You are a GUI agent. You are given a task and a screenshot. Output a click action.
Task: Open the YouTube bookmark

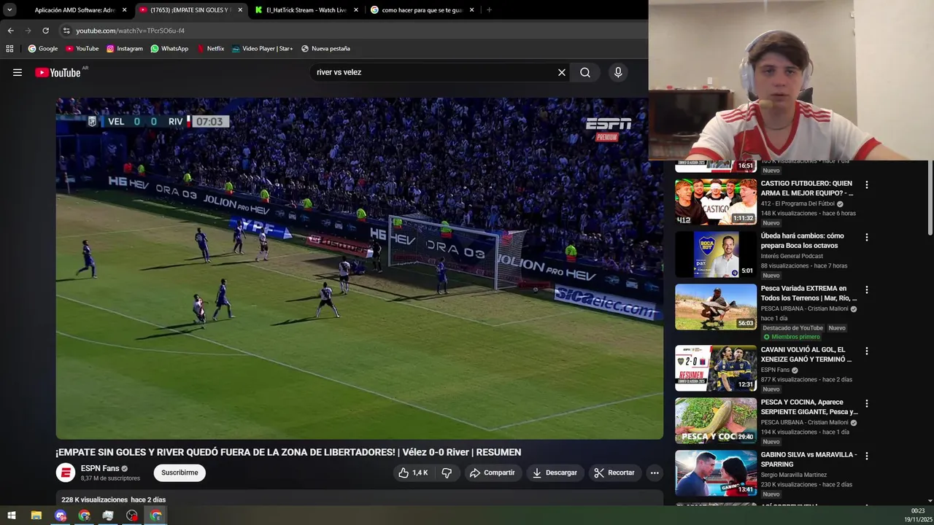[x=82, y=49]
